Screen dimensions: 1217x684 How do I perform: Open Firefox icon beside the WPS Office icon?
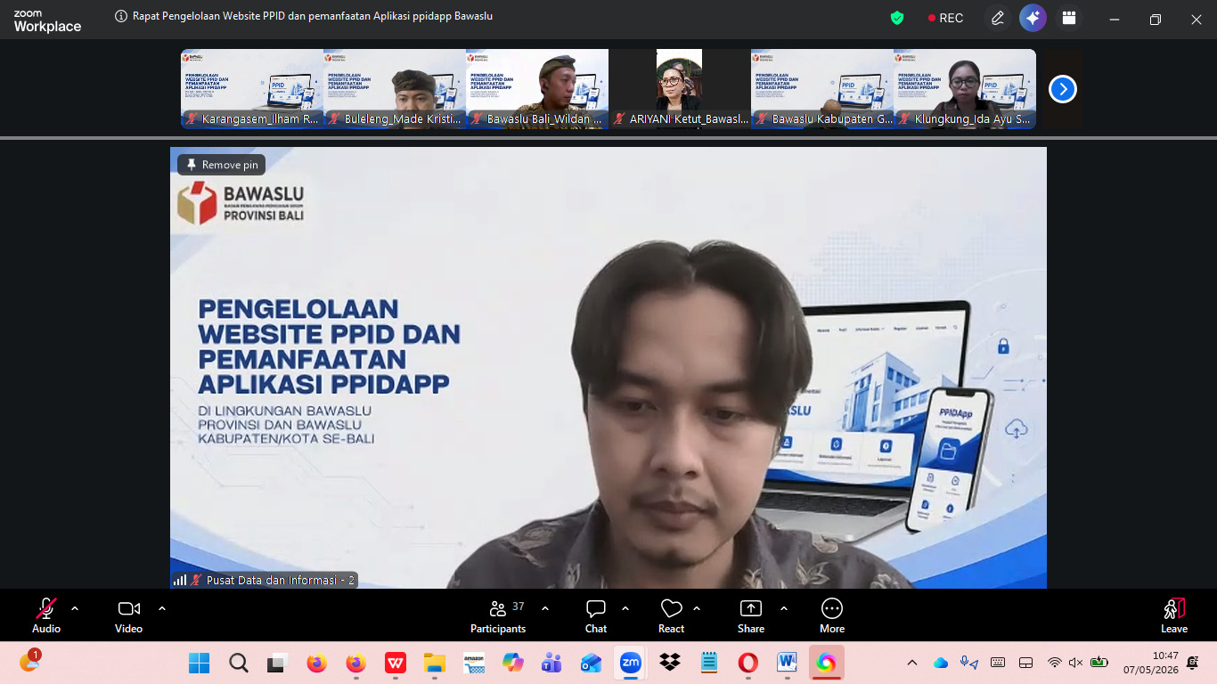tap(355, 663)
